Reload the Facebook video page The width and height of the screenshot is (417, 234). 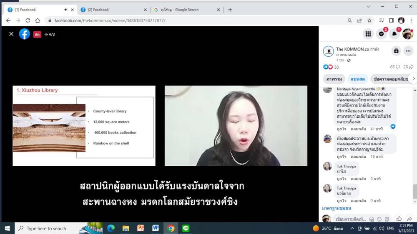[x=28, y=20]
